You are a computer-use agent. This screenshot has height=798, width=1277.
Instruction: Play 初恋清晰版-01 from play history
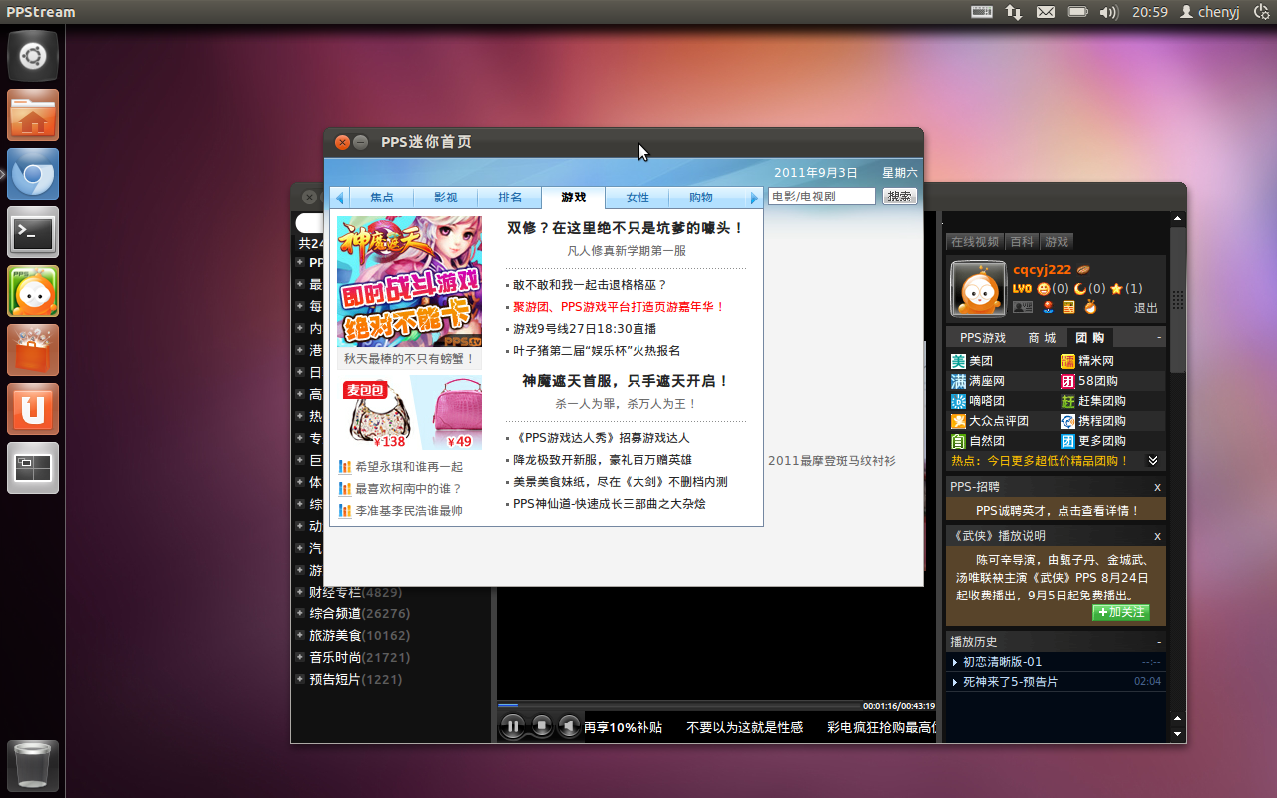(x=1002, y=662)
